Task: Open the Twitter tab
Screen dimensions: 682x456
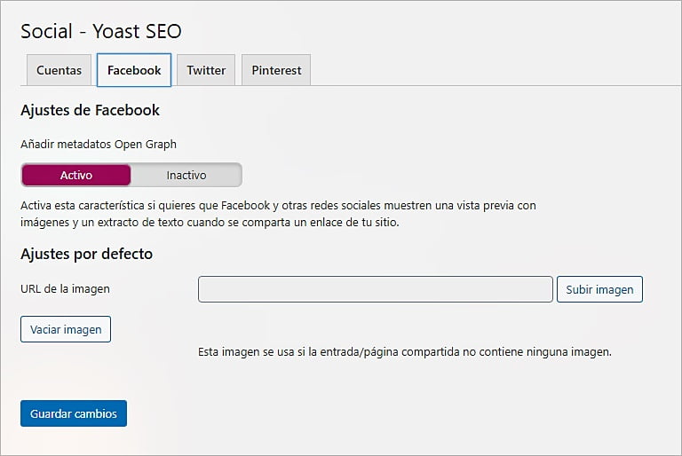Action: [206, 70]
